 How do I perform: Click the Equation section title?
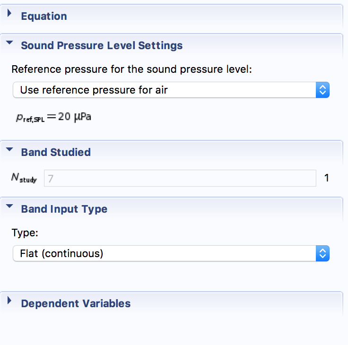pos(44,16)
